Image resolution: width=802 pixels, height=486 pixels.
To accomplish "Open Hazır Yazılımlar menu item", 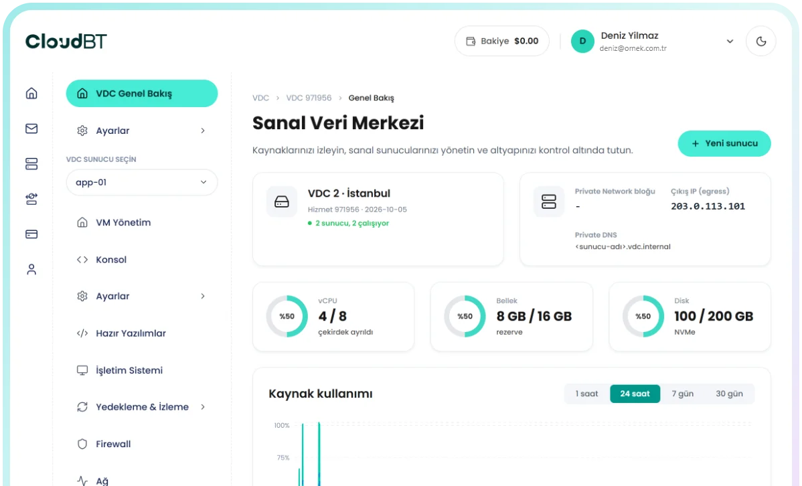I will point(142,333).
